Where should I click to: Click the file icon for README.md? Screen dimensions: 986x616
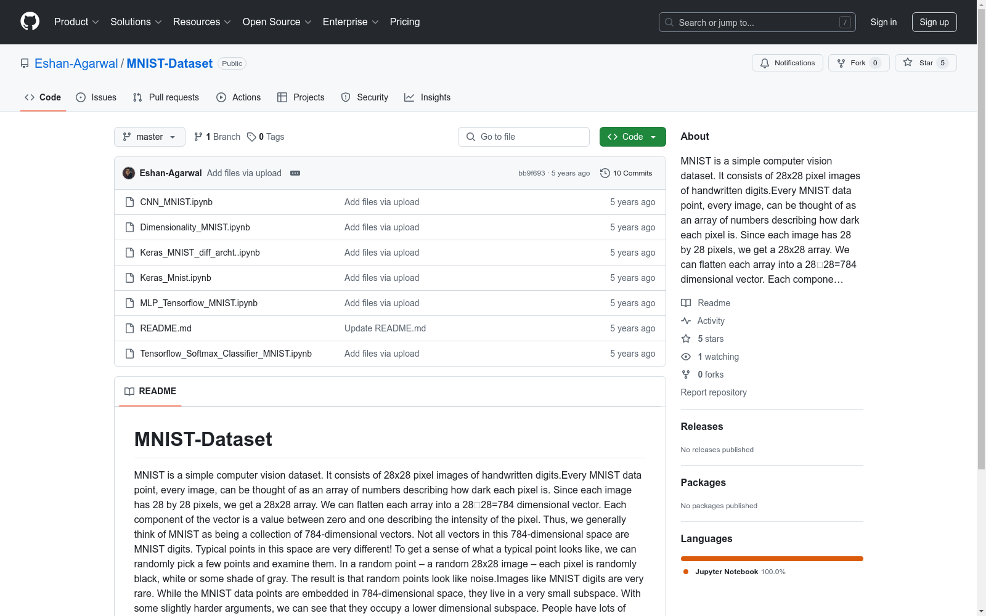tap(129, 328)
